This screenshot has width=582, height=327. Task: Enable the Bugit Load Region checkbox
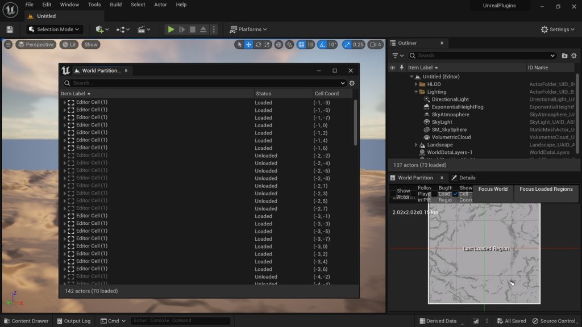(x=434, y=194)
